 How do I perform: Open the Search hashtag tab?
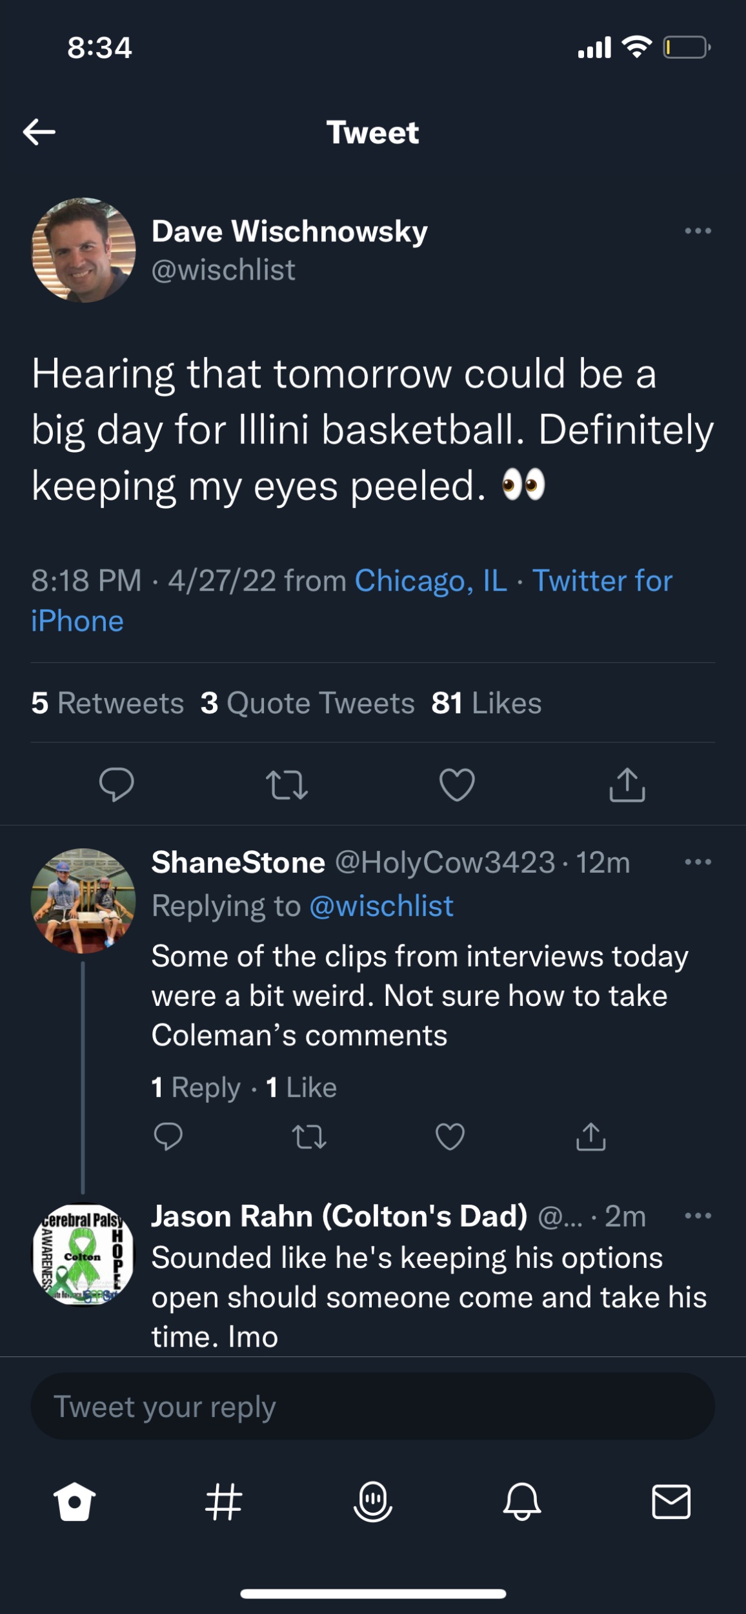(x=224, y=1501)
